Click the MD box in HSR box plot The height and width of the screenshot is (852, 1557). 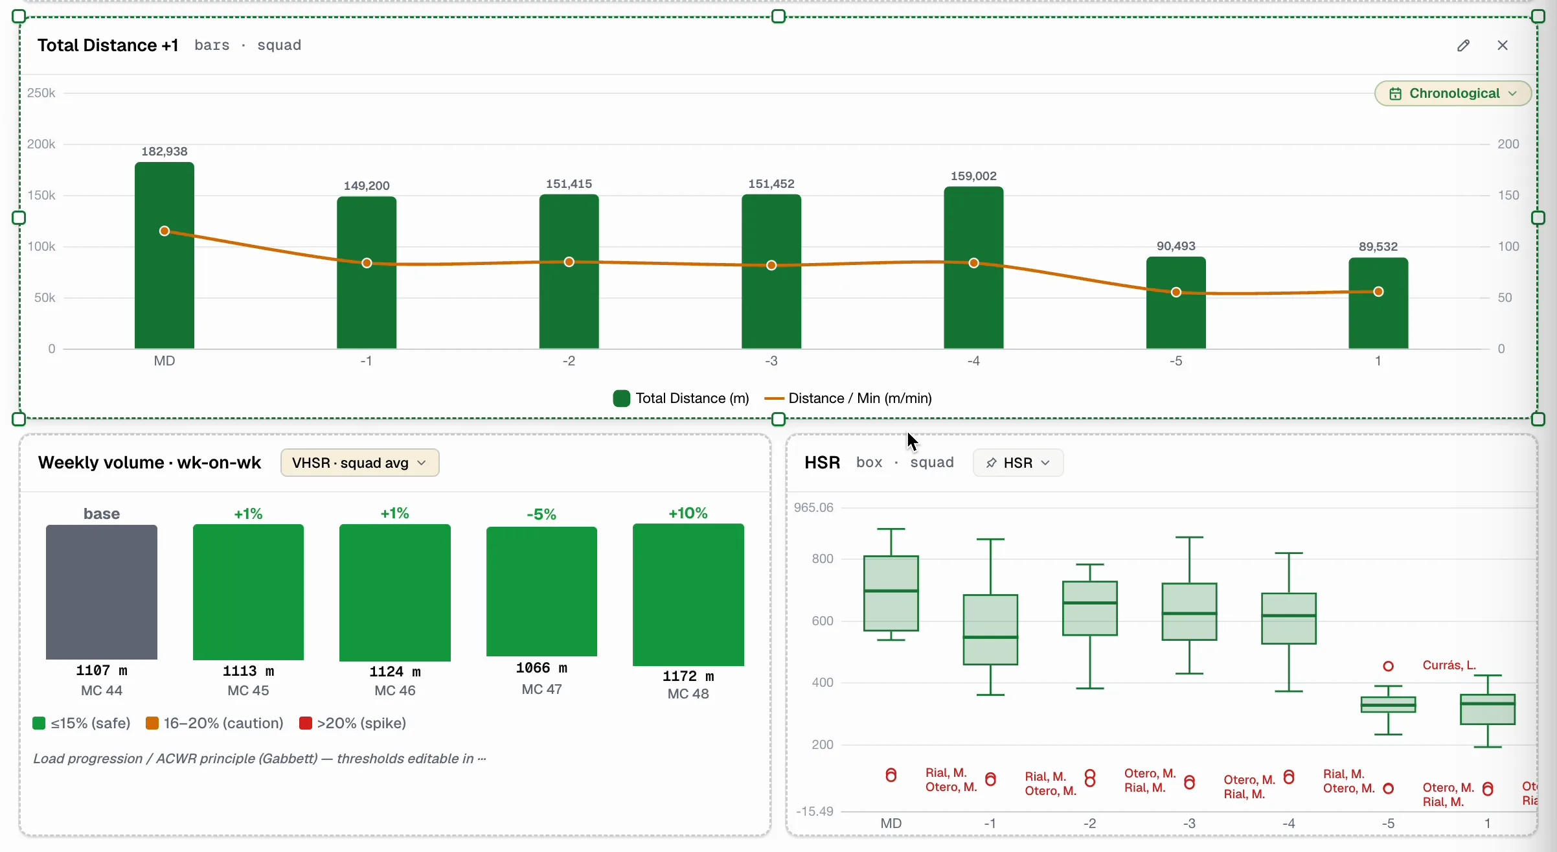[x=891, y=593]
